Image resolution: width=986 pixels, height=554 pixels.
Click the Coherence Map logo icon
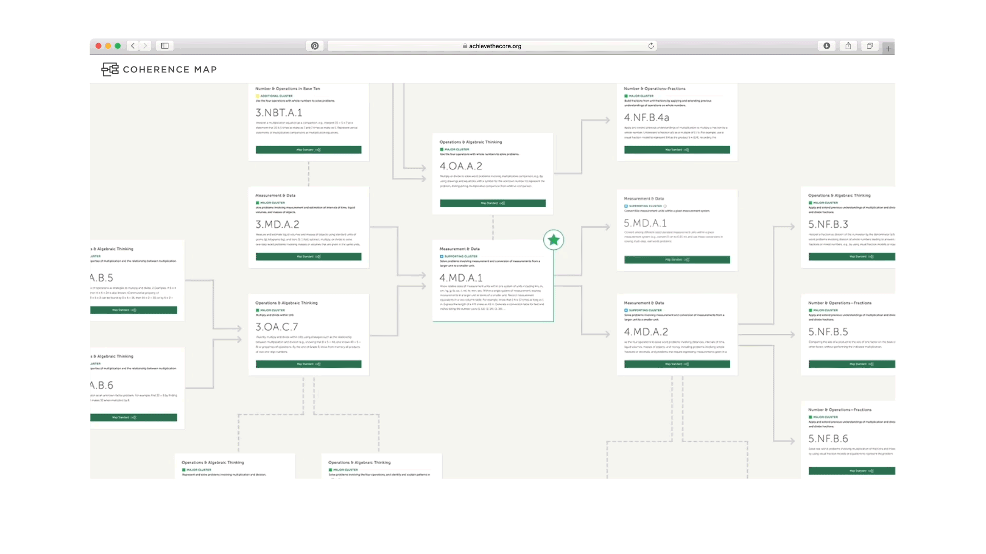pos(110,69)
